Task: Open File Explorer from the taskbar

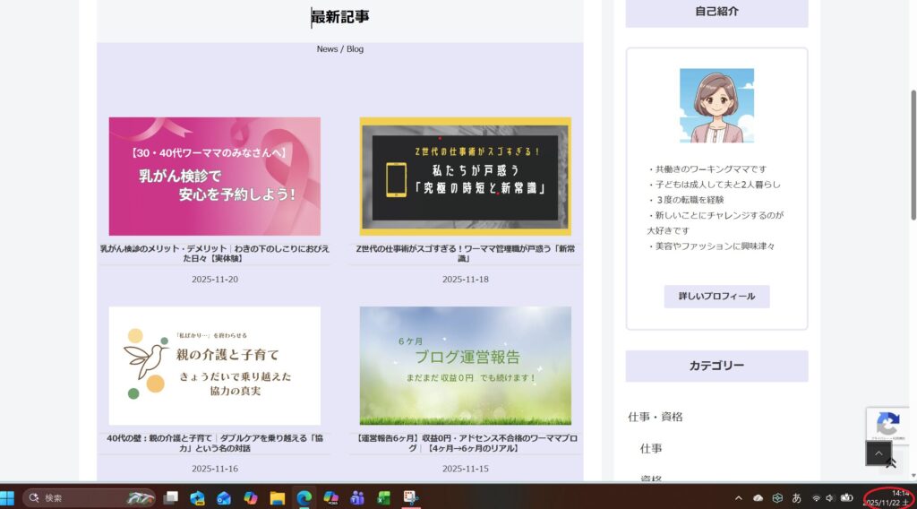Action: [277, 497]
